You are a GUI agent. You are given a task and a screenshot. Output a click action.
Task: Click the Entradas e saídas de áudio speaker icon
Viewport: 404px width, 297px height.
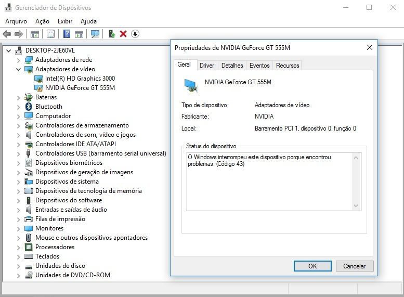29,210
